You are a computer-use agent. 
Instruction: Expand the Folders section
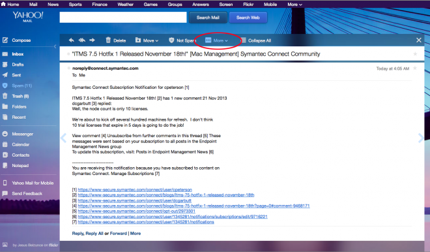[19, 106]
